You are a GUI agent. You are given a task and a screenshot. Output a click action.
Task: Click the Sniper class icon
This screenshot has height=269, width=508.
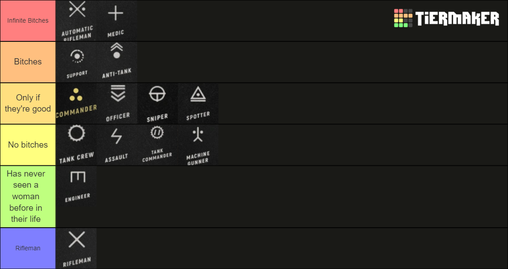[157, 103]
